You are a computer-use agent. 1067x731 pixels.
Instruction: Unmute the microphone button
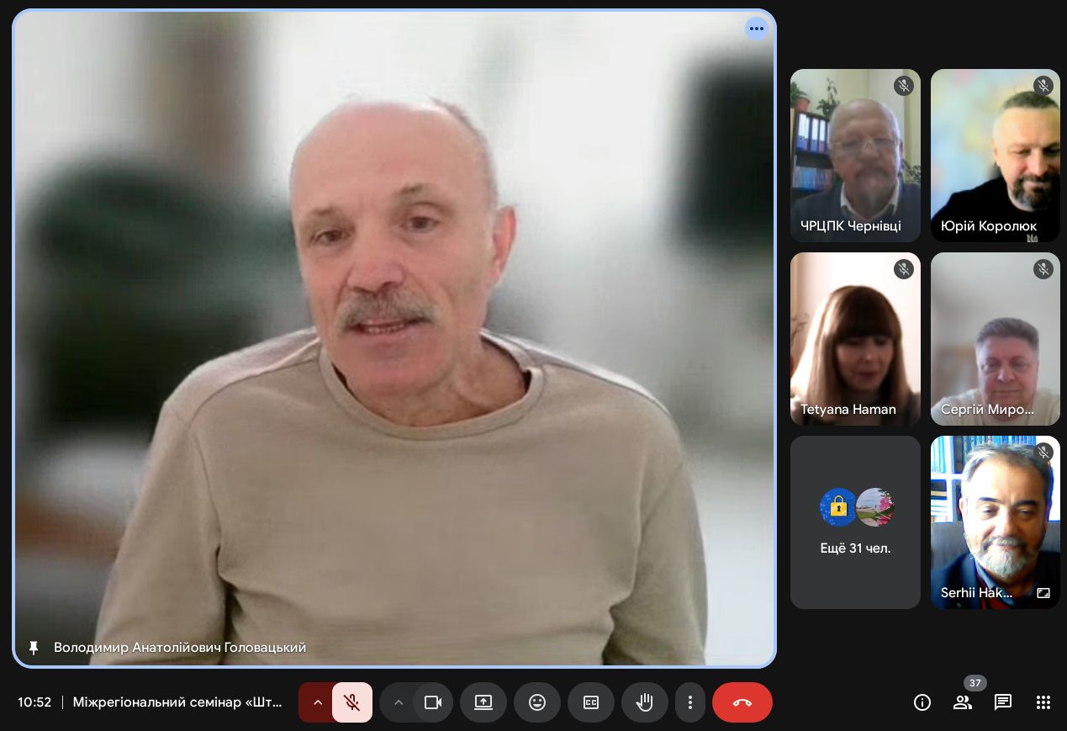click(352, 702)
